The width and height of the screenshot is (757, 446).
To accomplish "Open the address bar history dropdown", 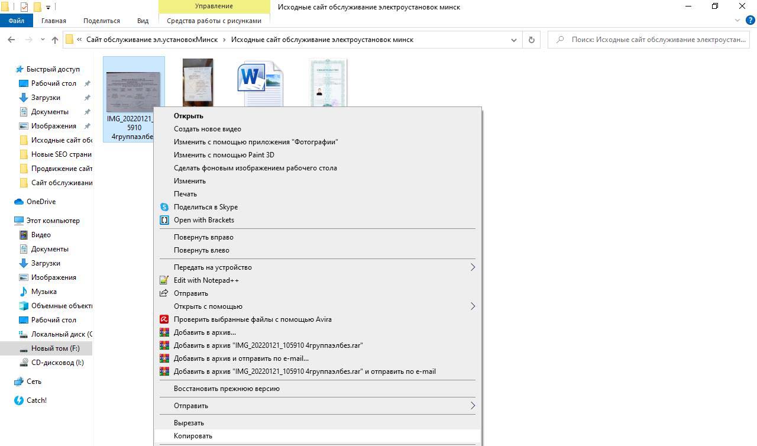I will pyautogui.click(x=513, y=40).
